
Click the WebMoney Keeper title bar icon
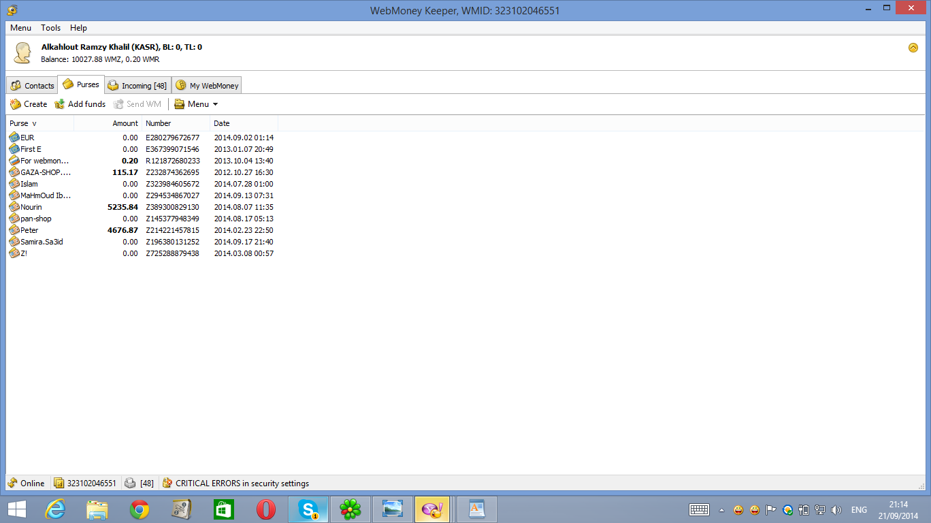pyautogui.click(x=12, y=10)
